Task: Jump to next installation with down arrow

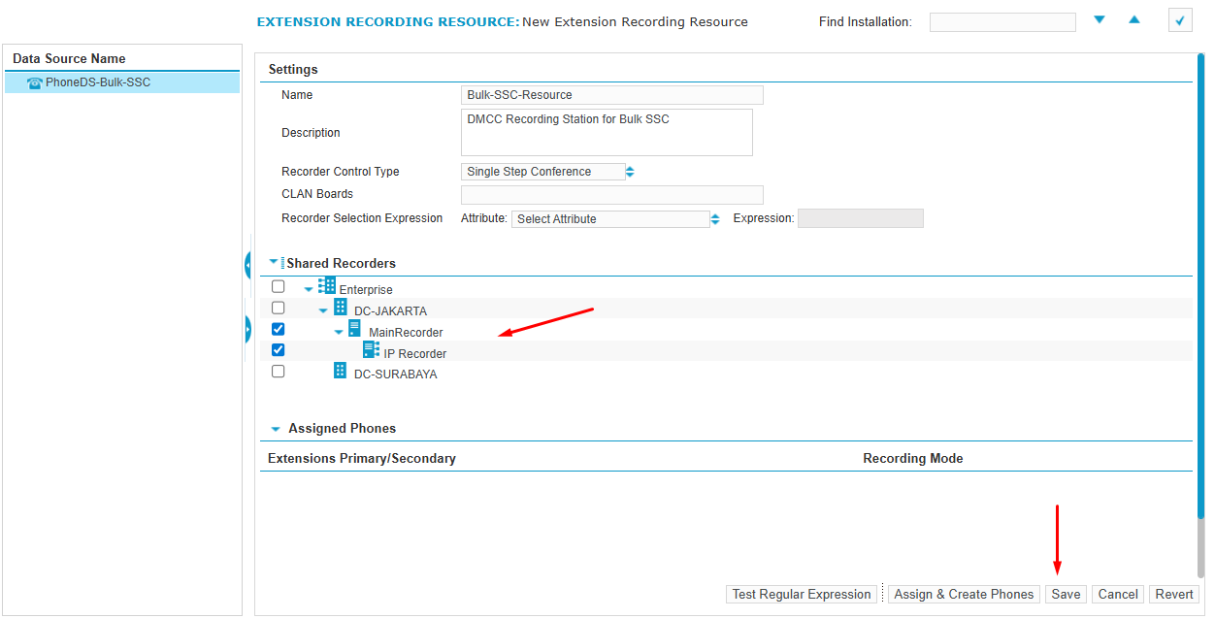Action: 1100,20
